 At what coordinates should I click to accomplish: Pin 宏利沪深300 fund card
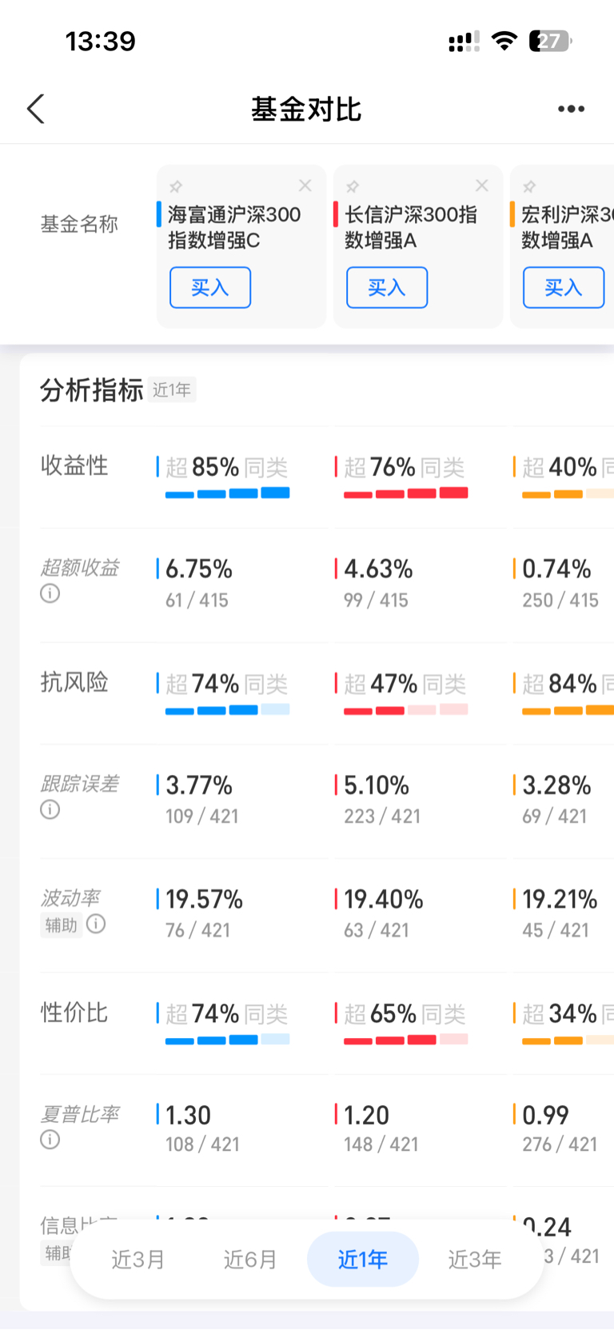(528, 186)
